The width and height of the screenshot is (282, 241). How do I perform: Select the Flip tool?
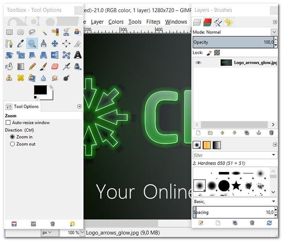55,55
